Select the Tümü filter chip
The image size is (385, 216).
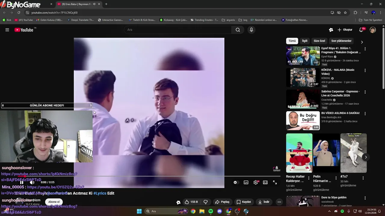[x=292, y=41]
